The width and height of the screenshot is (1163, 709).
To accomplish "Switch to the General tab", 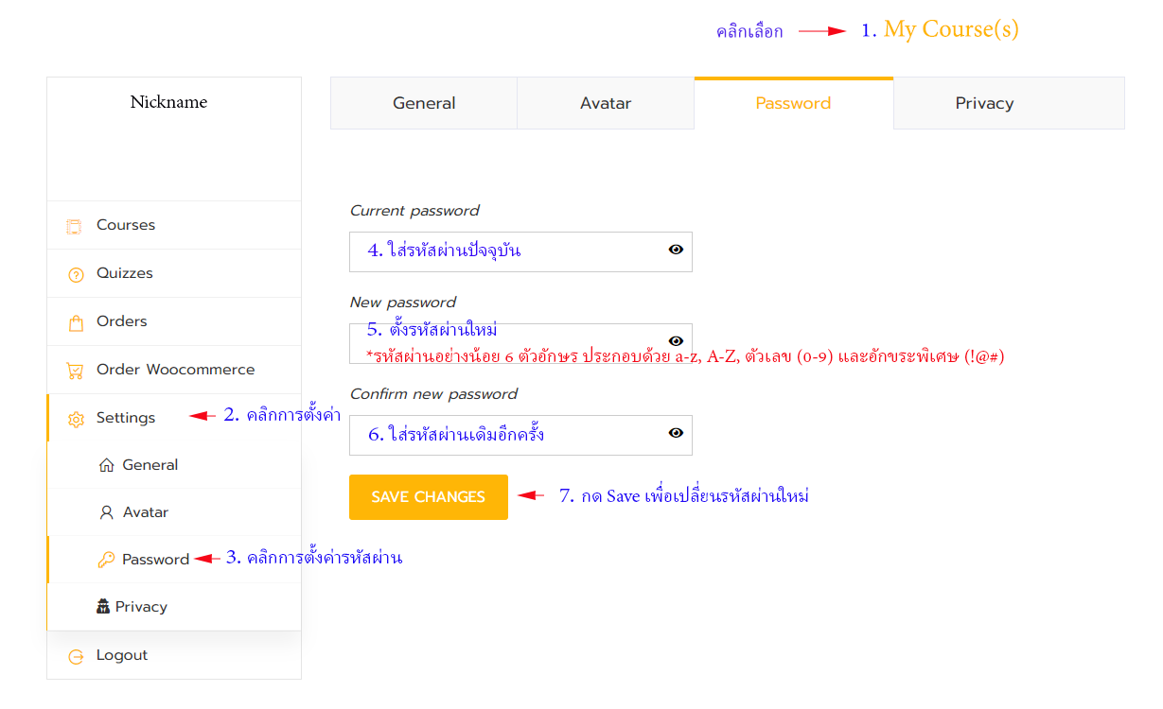I will pos(424,103).
